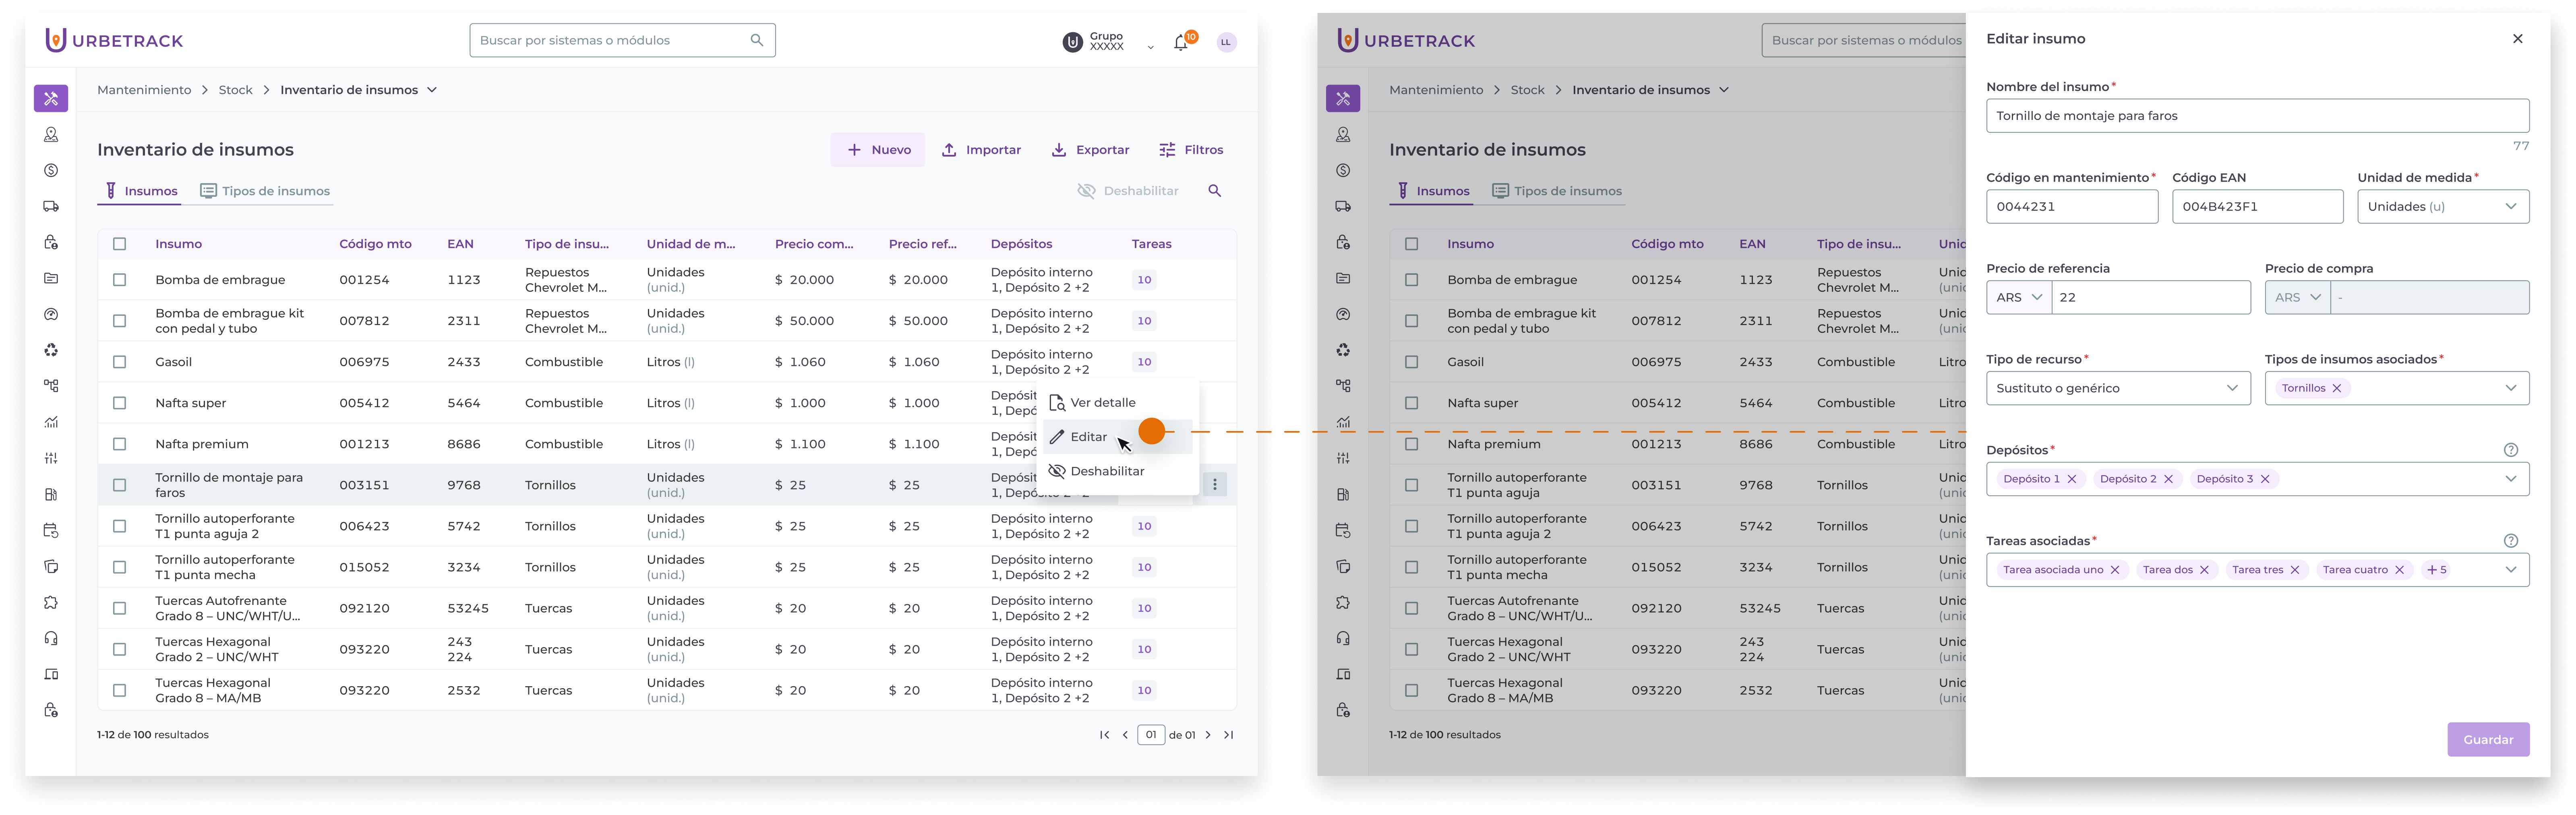Check the Bomba de embrague row checkbox
Image resolution: width=2576 pixels, height=815 pixels.
pyautogui.click(x=120, y=280)
